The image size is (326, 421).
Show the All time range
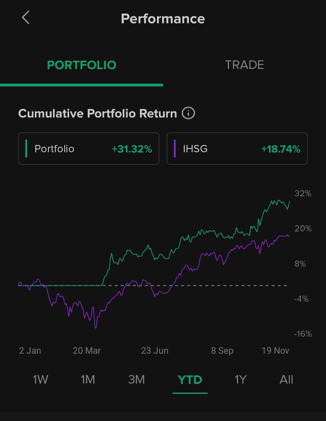(x=286, y=379)
